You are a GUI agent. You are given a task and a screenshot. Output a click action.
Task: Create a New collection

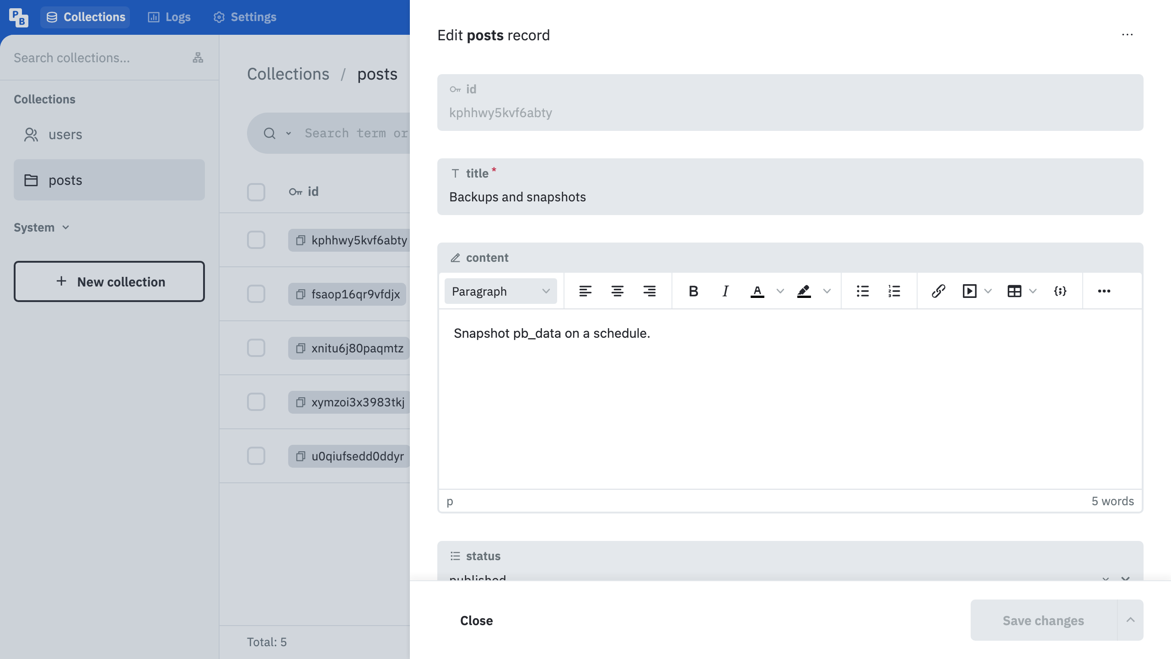click(x=109, y=281)
